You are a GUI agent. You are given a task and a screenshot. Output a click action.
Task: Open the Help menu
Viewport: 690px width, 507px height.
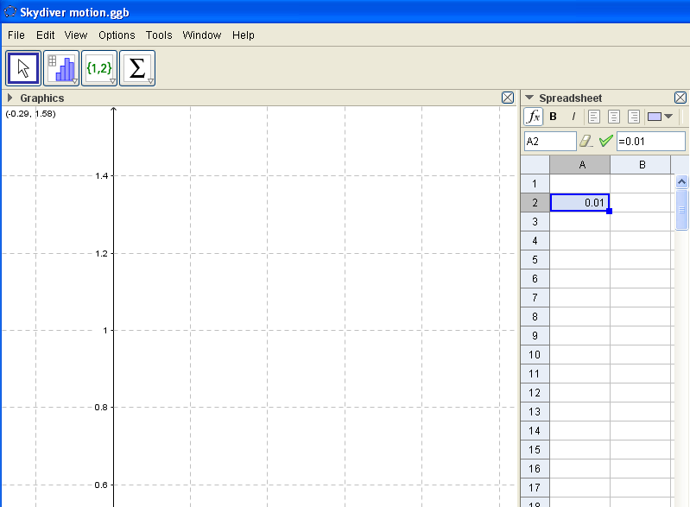click(244, 35)
